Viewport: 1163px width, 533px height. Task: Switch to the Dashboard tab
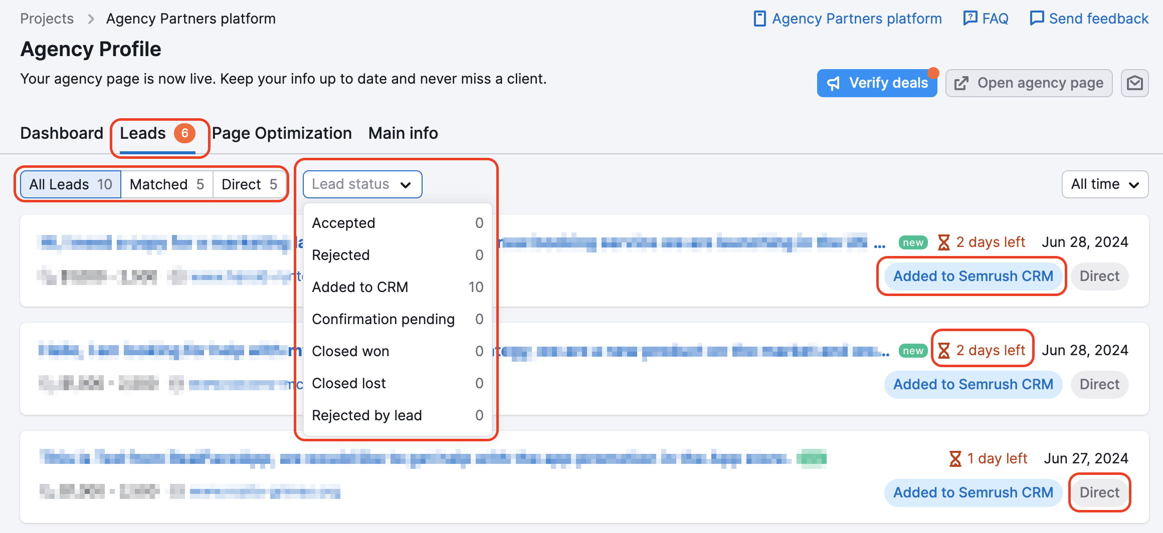coord(62,133)
